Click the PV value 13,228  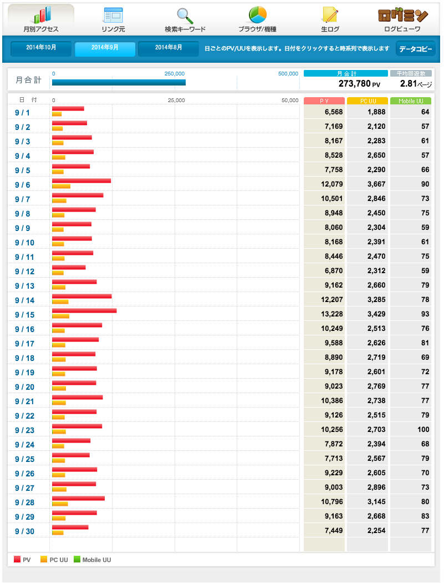(332, 314)
